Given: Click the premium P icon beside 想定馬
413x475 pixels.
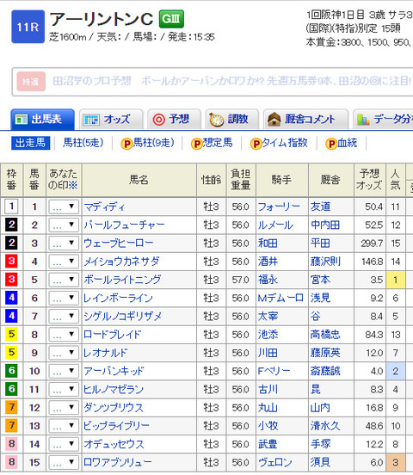Looking at the screenshot, I should (197, 144).
